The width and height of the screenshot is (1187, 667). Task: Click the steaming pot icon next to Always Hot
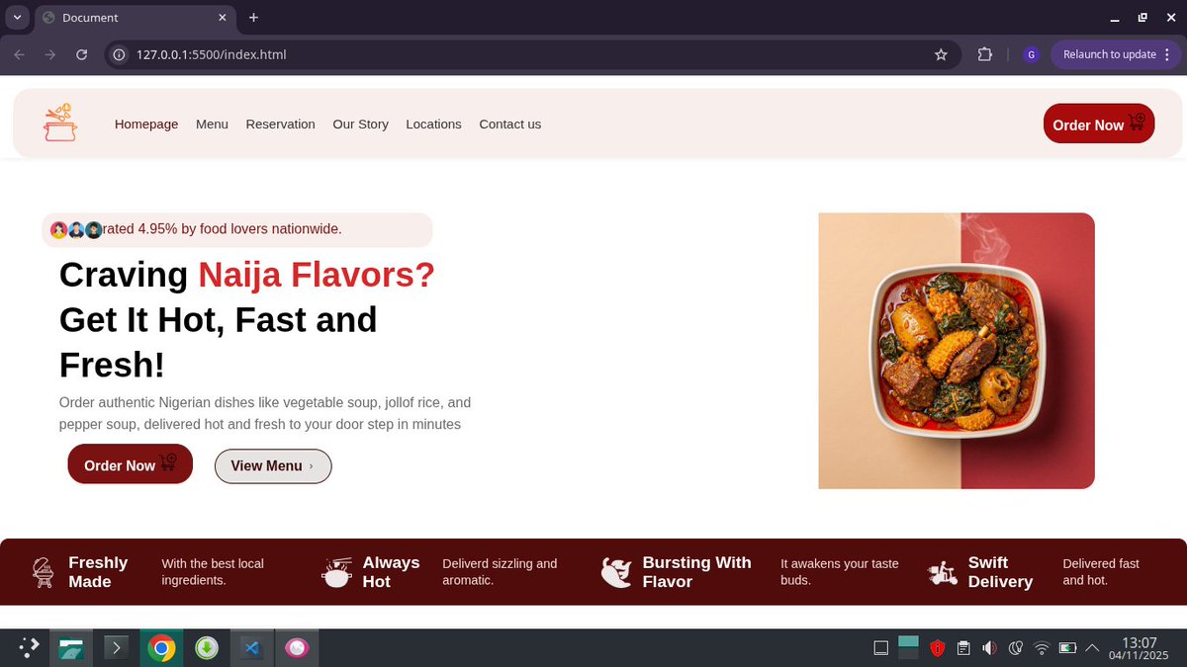tap(336, 571)
